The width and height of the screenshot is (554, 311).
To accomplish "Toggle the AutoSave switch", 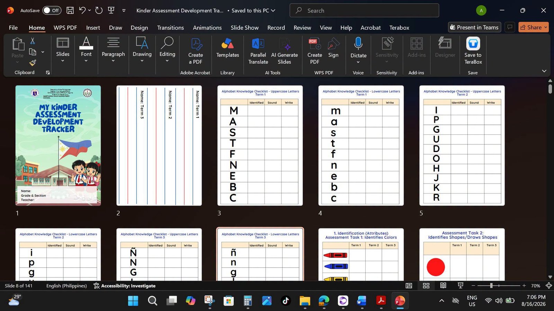I will 52,10.
